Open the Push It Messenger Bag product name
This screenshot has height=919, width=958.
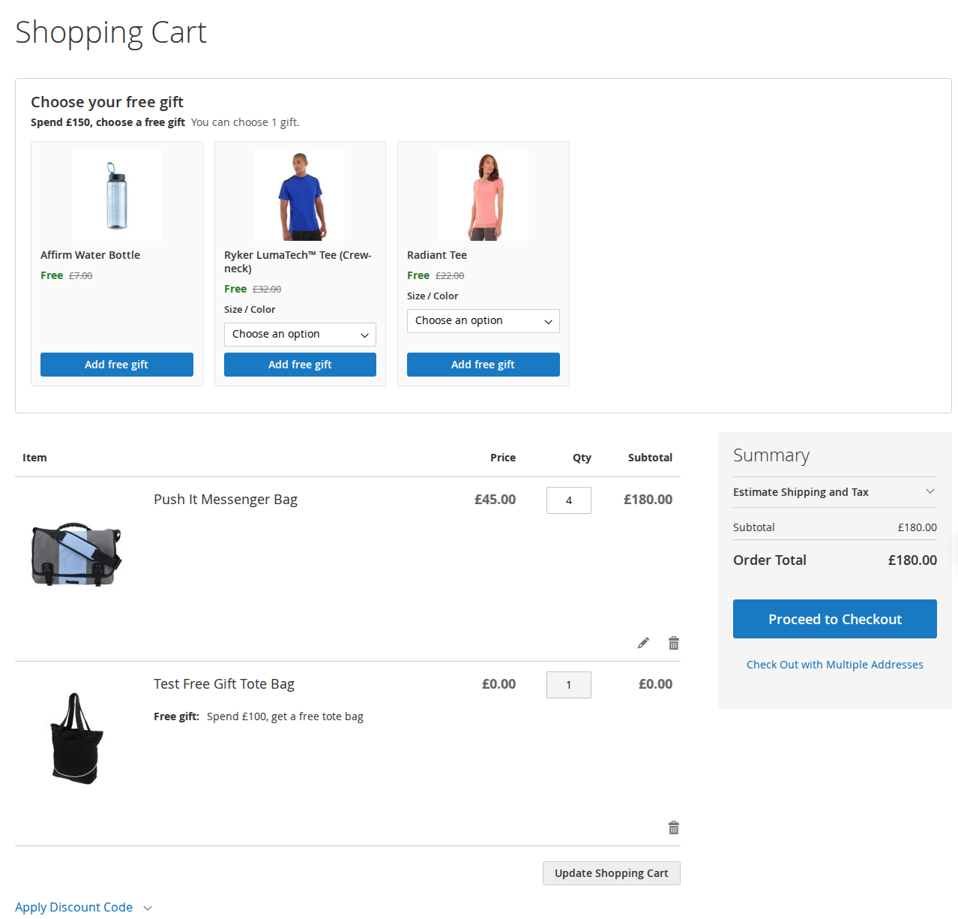(x=226, y=500)
